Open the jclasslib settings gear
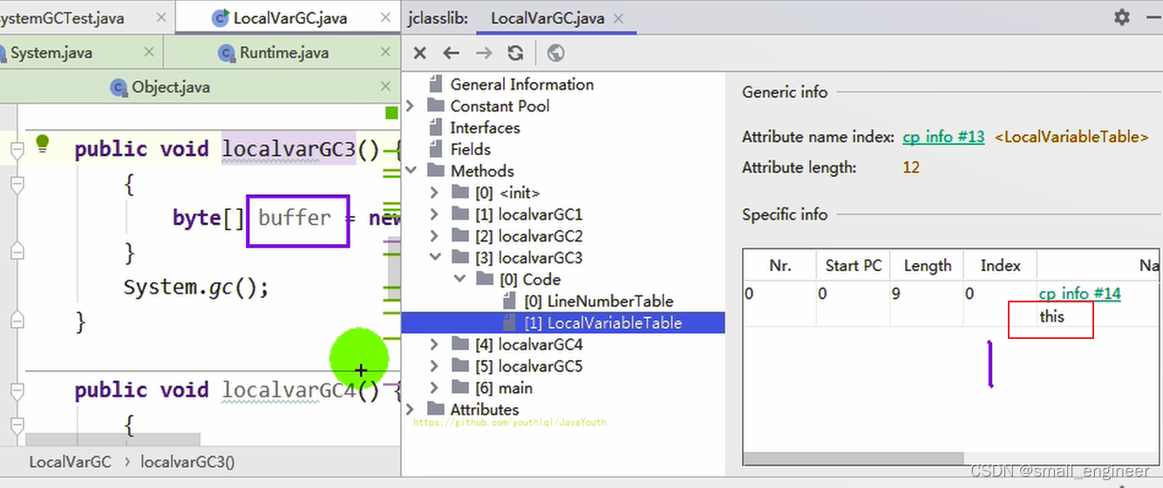Image resolution: width=1163 pixels, height=488 pixels. (x=1122, y=17)
